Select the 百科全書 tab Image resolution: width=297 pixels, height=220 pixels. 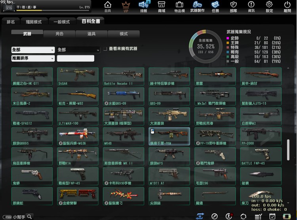(x=91, y=21)
